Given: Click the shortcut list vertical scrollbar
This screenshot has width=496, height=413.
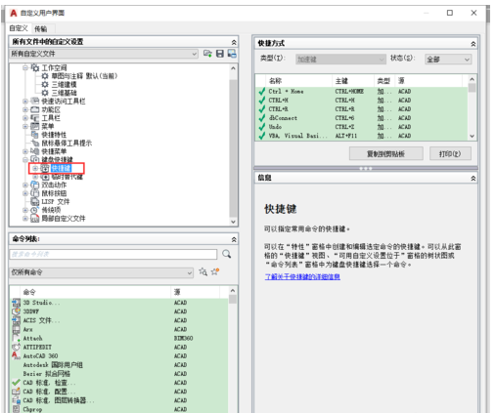Looking at the screenshot, I should (472, 107).
